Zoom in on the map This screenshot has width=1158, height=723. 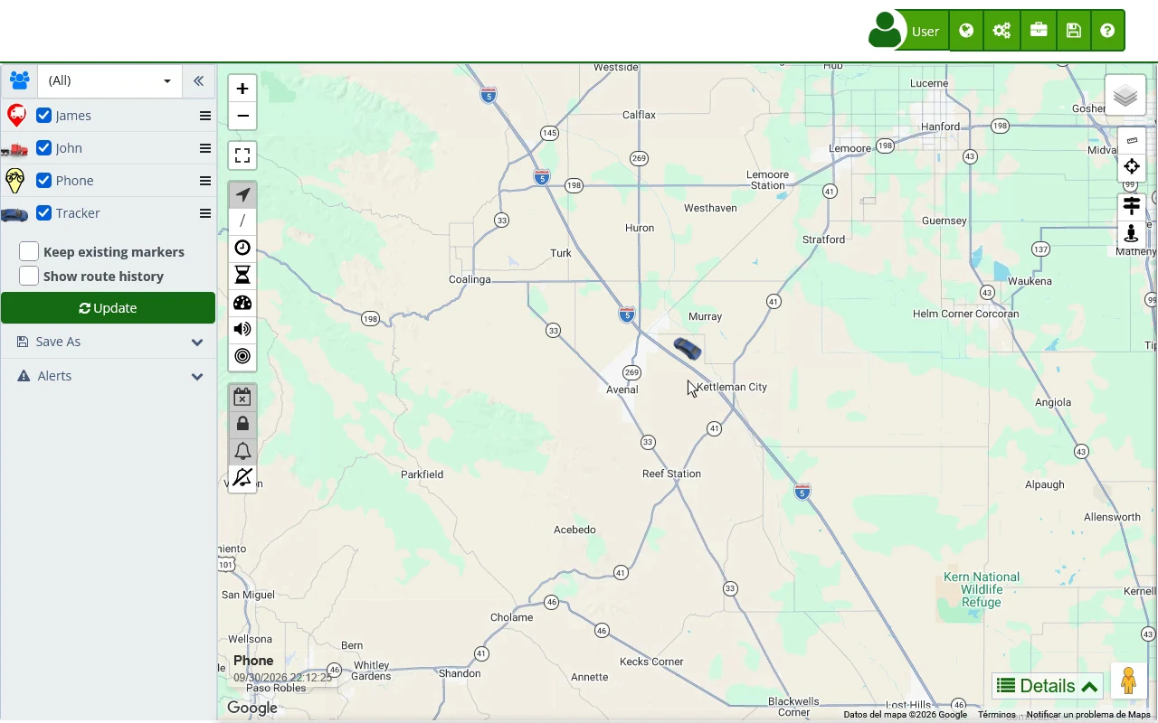[x=242, y=89]
